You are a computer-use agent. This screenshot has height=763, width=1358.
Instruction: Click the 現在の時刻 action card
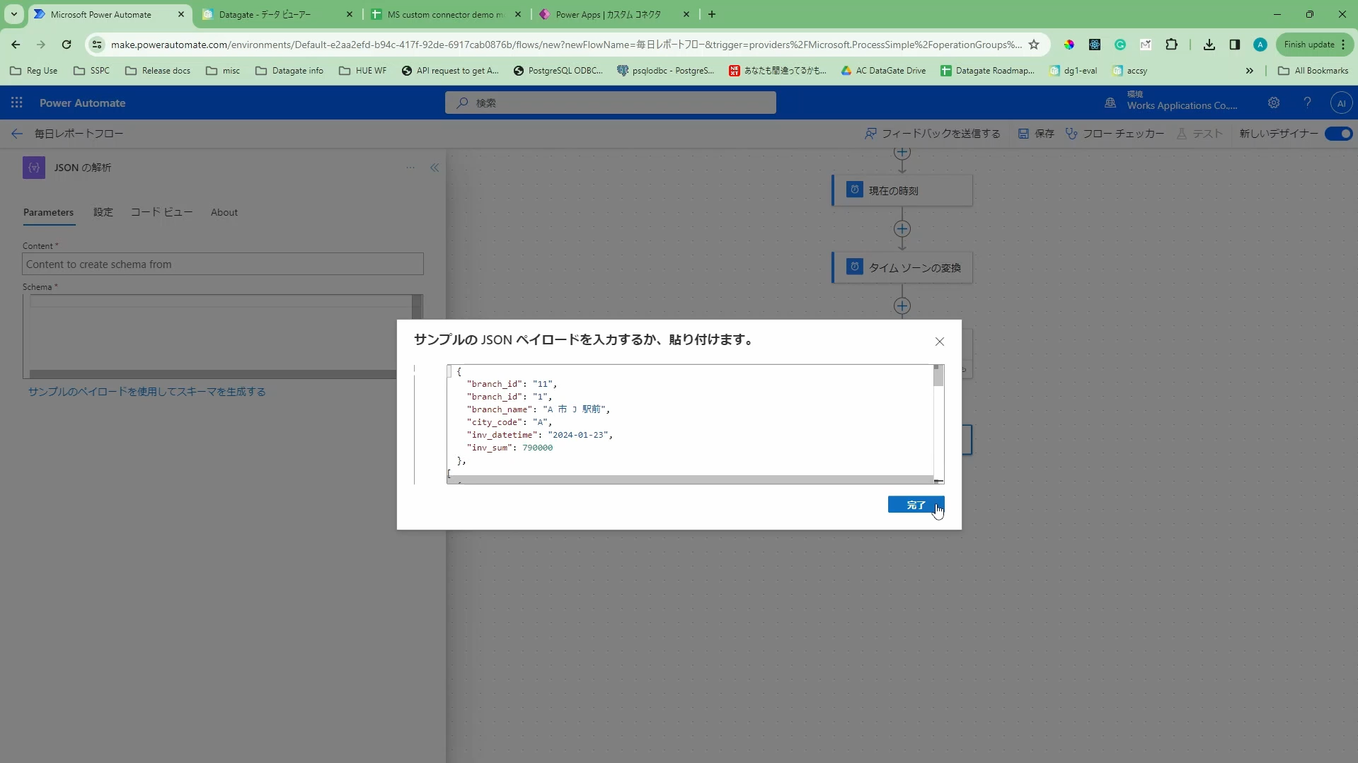point(902,190)
